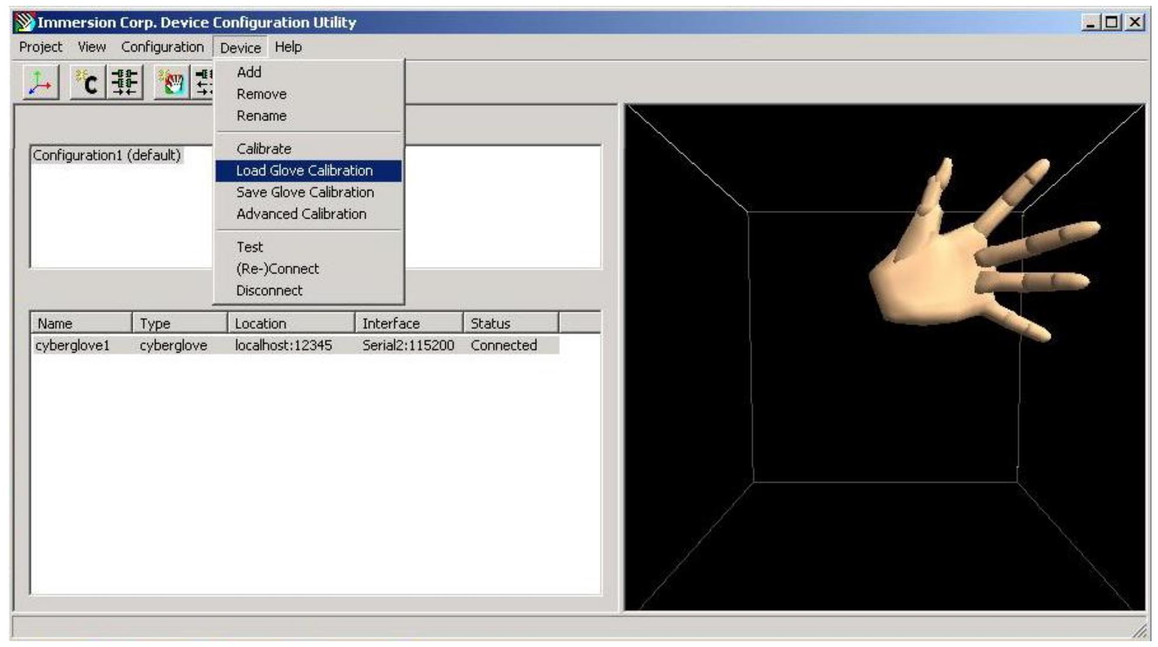Image resolution: width=1158 pixels, height=647 pixels.
Task: Close the open Device menu via its title
Action: click(x=240, y=47)
